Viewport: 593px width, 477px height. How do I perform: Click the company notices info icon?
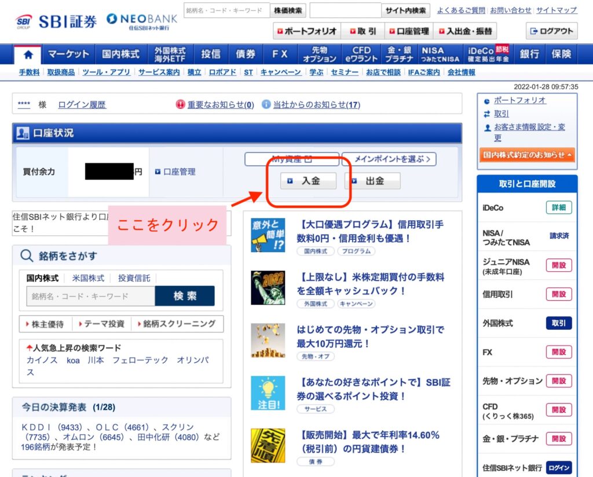click(x=266, y=104)
